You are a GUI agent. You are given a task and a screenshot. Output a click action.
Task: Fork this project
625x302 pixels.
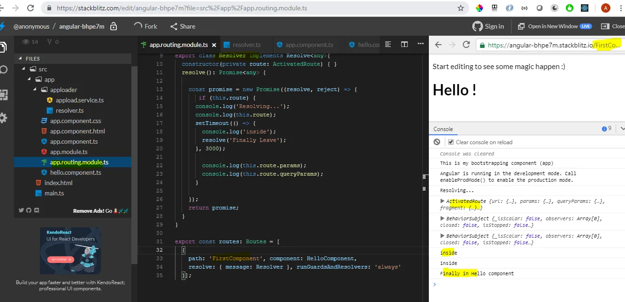(145, 26)
